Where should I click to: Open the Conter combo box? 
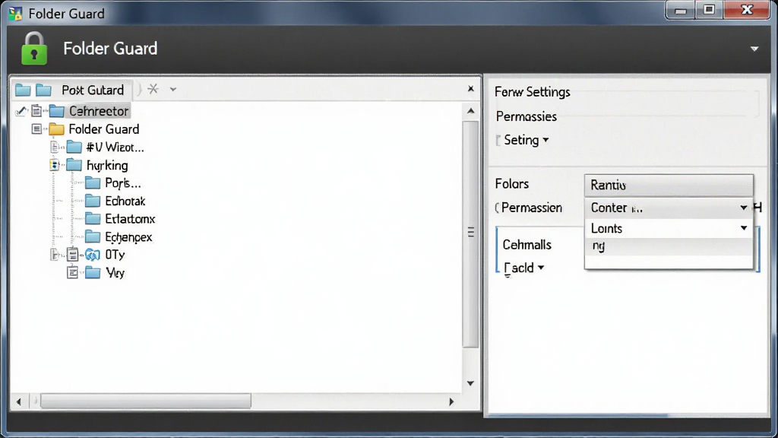669,208
